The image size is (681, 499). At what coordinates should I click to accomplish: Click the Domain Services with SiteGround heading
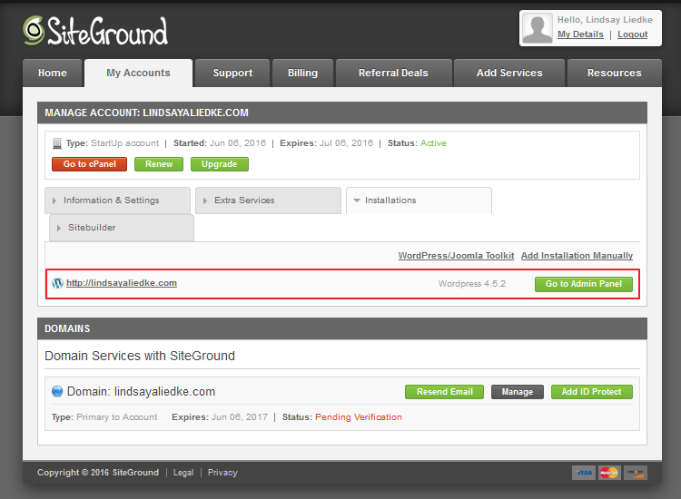click(x=140, y=356)
